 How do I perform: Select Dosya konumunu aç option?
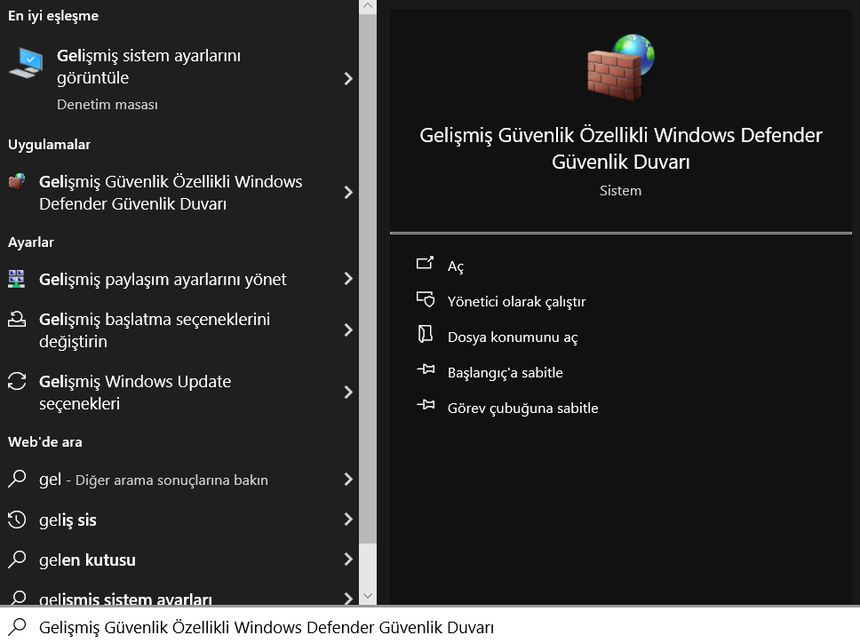512,337
